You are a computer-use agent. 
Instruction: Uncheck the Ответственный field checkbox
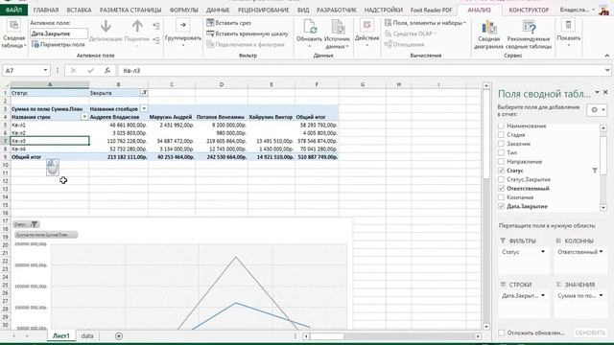tap(501, 189)
